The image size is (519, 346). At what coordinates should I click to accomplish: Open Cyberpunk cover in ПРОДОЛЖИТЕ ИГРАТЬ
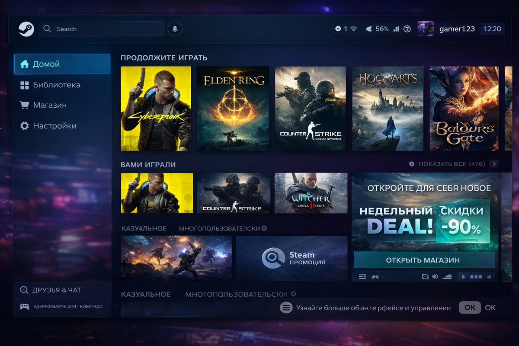pyautogui.click(x=156, y=109)
